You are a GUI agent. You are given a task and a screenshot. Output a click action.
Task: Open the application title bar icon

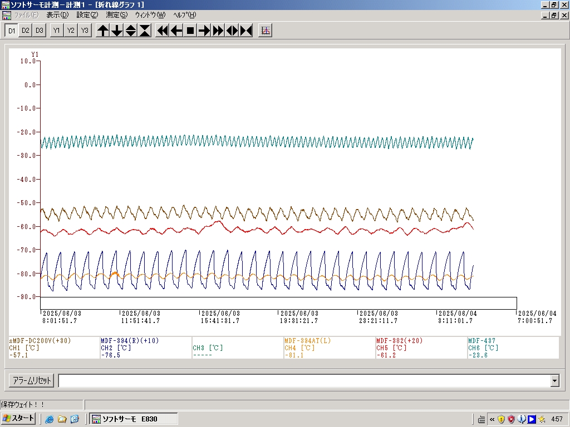coord(5,4)
